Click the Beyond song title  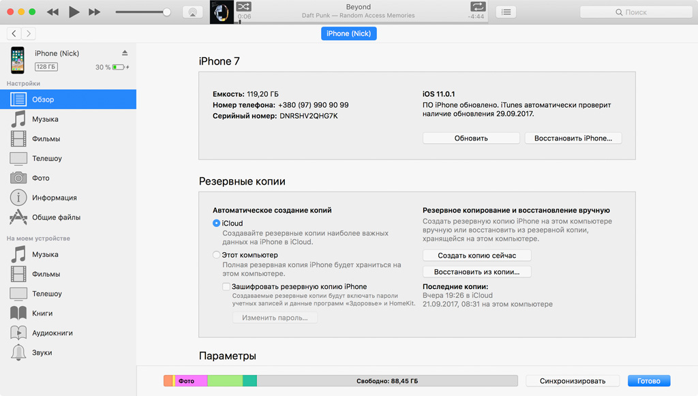coord(359,7)
